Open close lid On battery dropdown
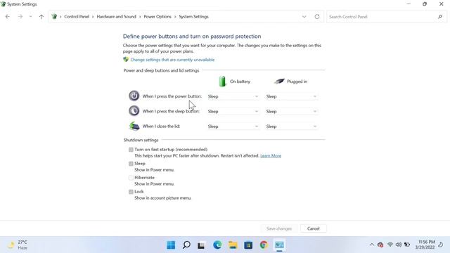Image resolution: width=450 pixels, height=253 pixels. pyautogui.click(x=233, y=126)
